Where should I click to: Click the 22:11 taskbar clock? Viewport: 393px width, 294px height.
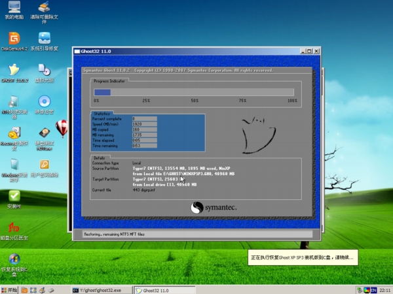coord(384,290)
